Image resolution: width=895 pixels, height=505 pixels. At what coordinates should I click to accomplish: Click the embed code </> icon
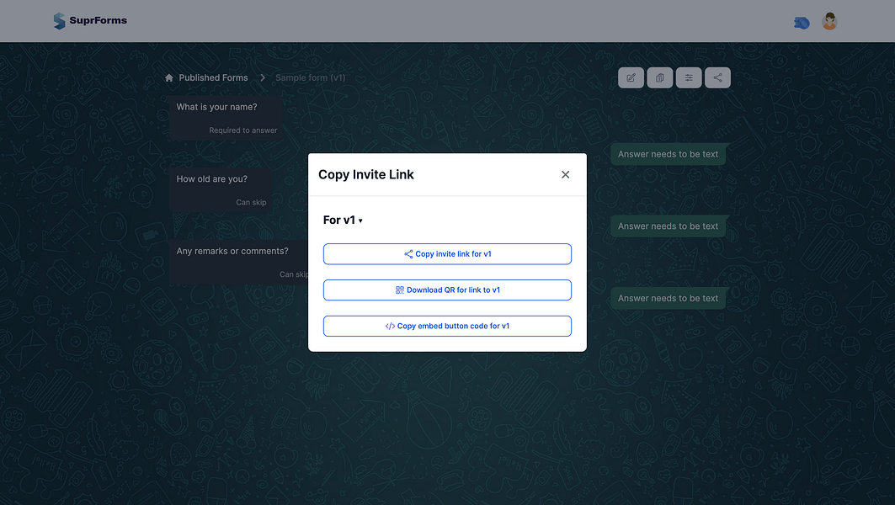[x=390, y=326]
